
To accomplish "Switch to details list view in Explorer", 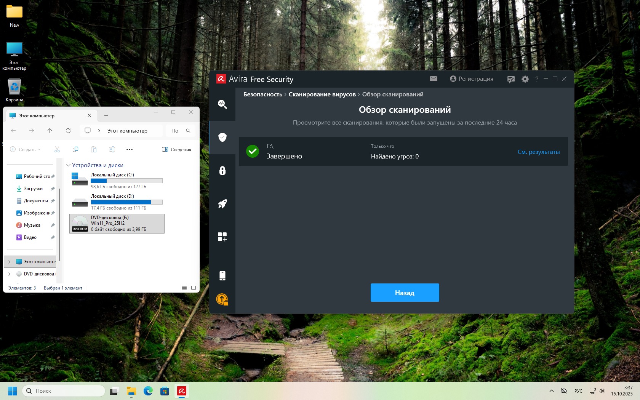I will [184, 288].
